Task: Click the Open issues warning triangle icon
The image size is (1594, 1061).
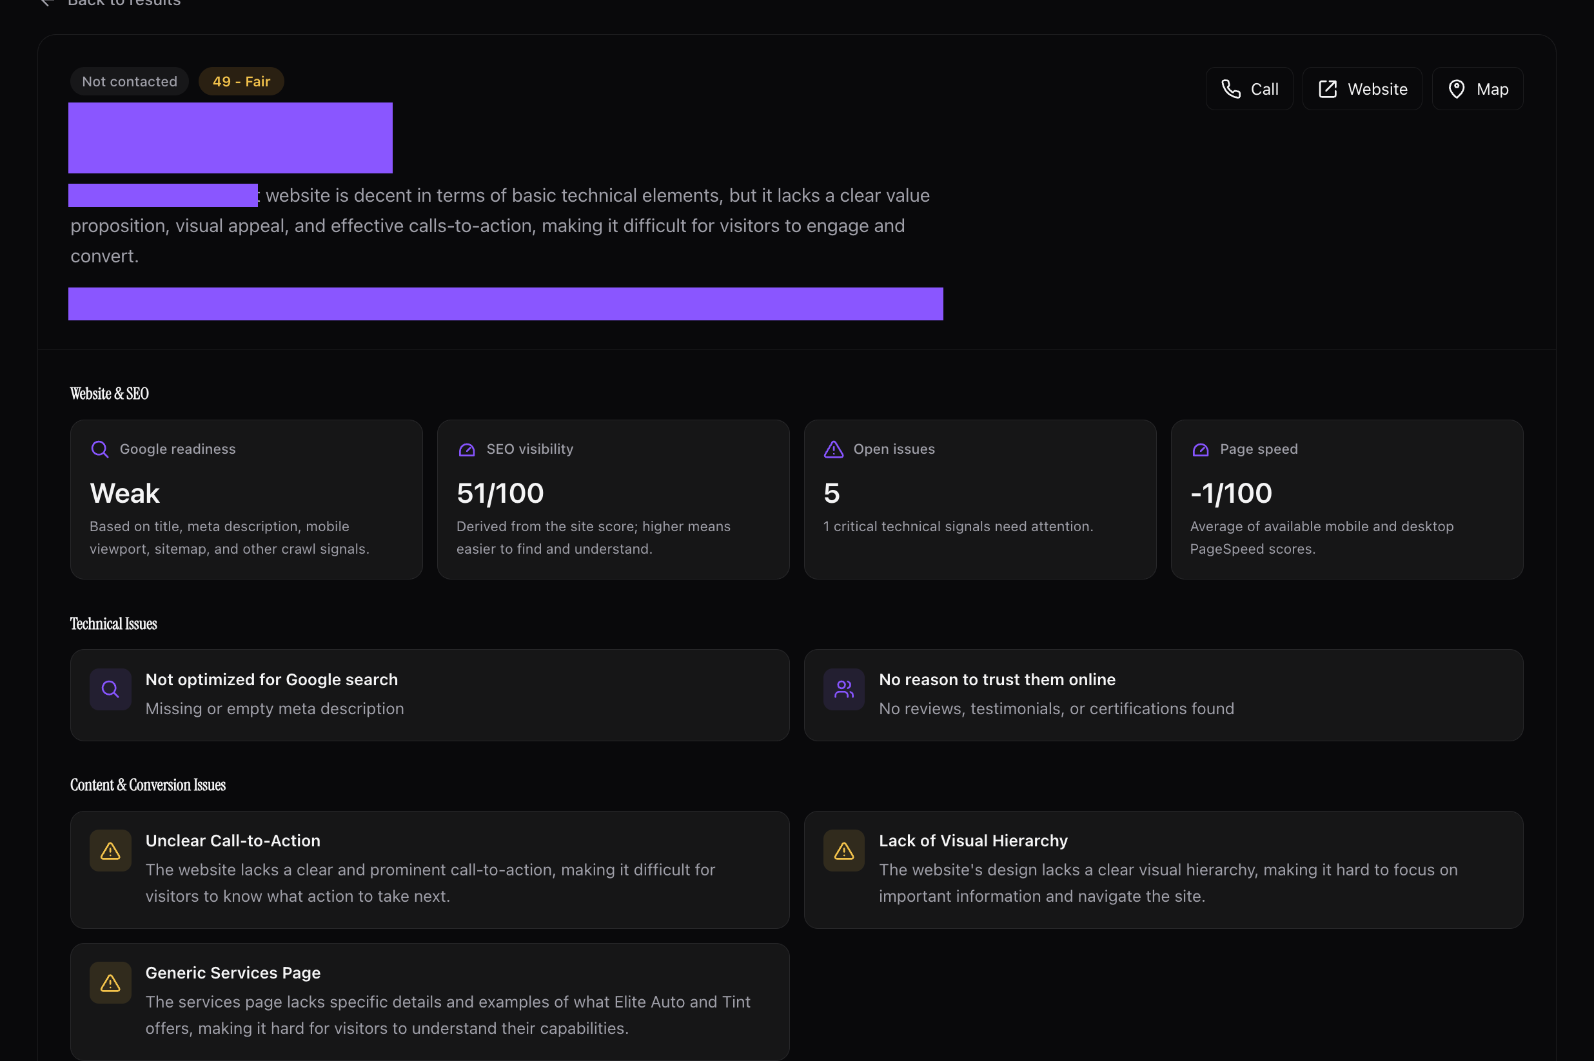Action: (x=833, y=449)
